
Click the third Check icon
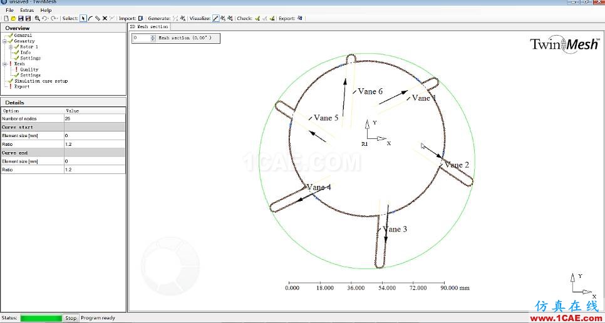(272, 18)
